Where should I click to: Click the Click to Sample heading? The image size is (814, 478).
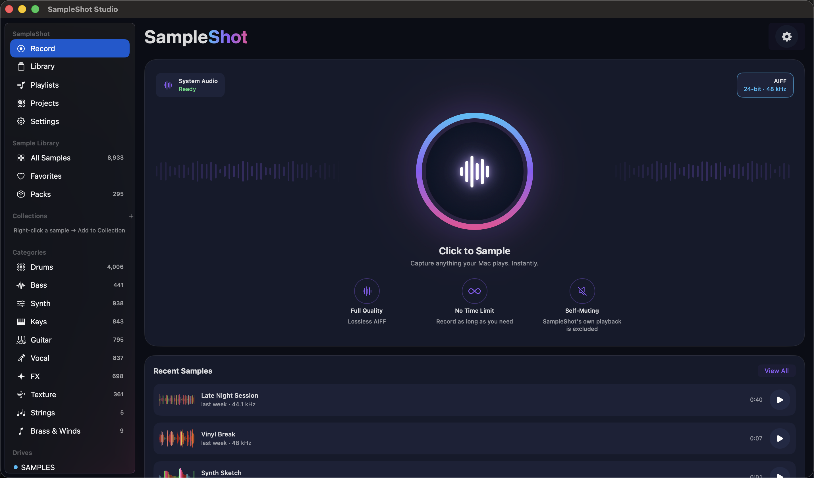(x=474, y=251)
